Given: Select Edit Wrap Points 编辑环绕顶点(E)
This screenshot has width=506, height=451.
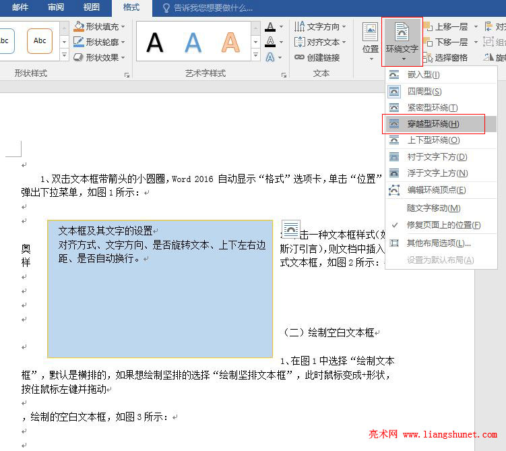Looking at the screenshot, I should tap(441, 190).
